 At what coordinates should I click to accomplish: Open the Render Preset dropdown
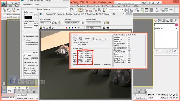(x=93, y=23)
